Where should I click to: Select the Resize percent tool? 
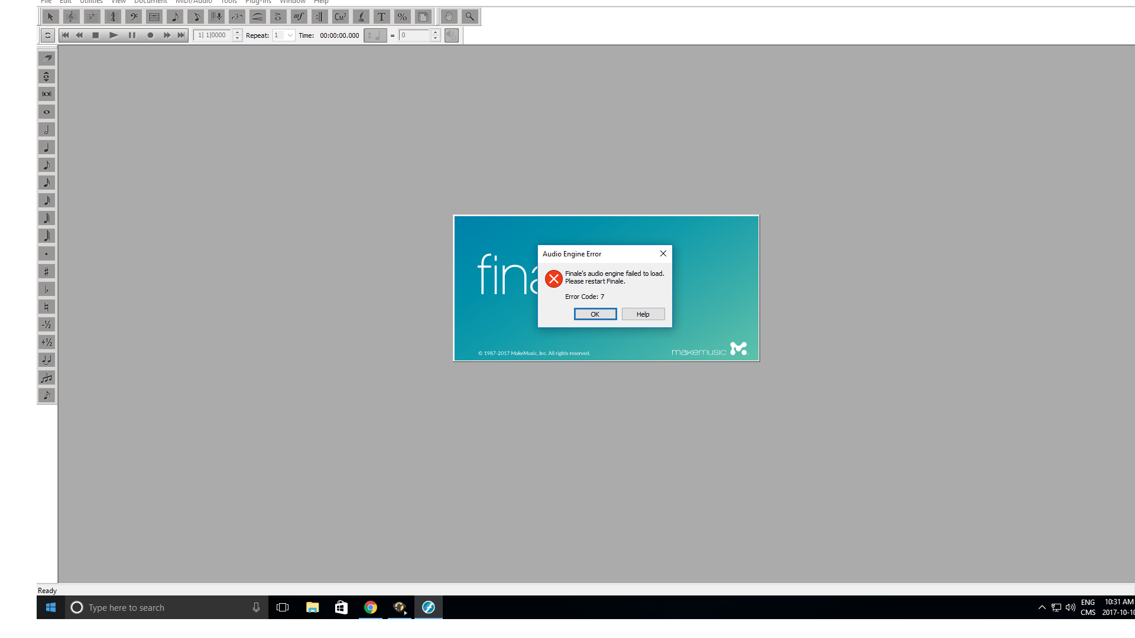(x=402, y=17)
